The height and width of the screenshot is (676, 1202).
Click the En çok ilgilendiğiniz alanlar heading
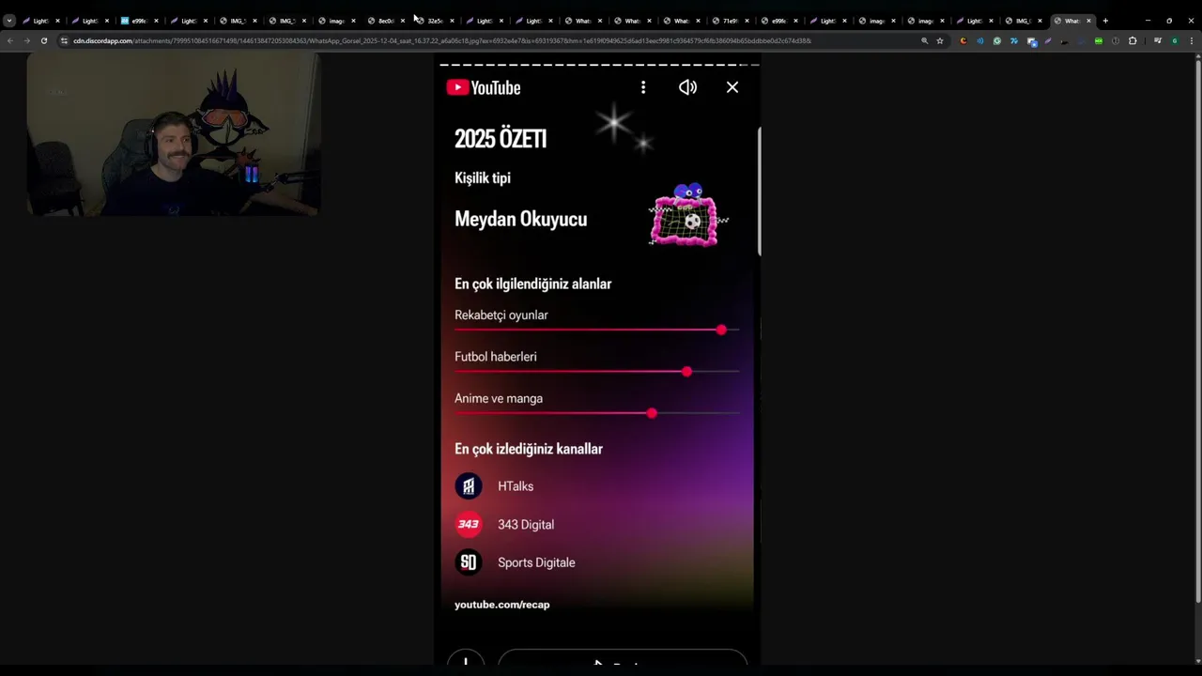pyautogui.click(x=533, y=284)
